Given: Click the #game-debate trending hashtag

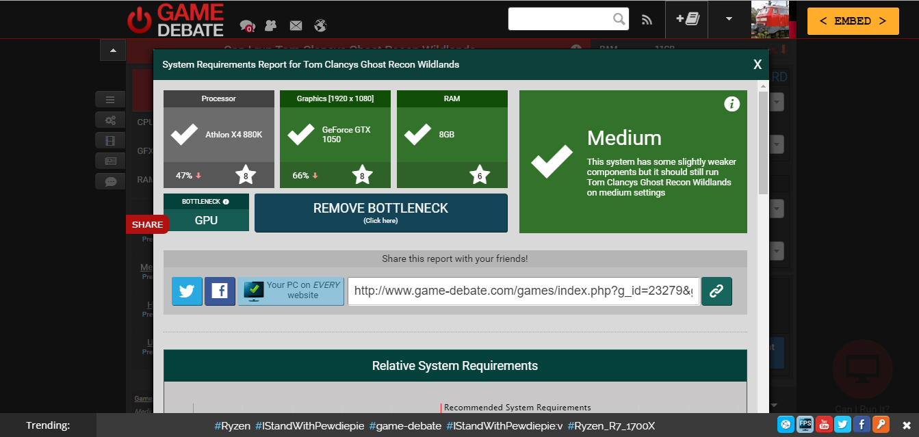Looking at the screenshot, I should [405, 426].
